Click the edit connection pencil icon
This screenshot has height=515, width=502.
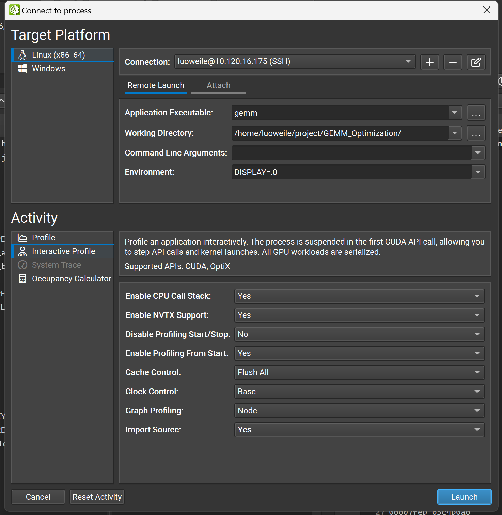pos(476,62)
